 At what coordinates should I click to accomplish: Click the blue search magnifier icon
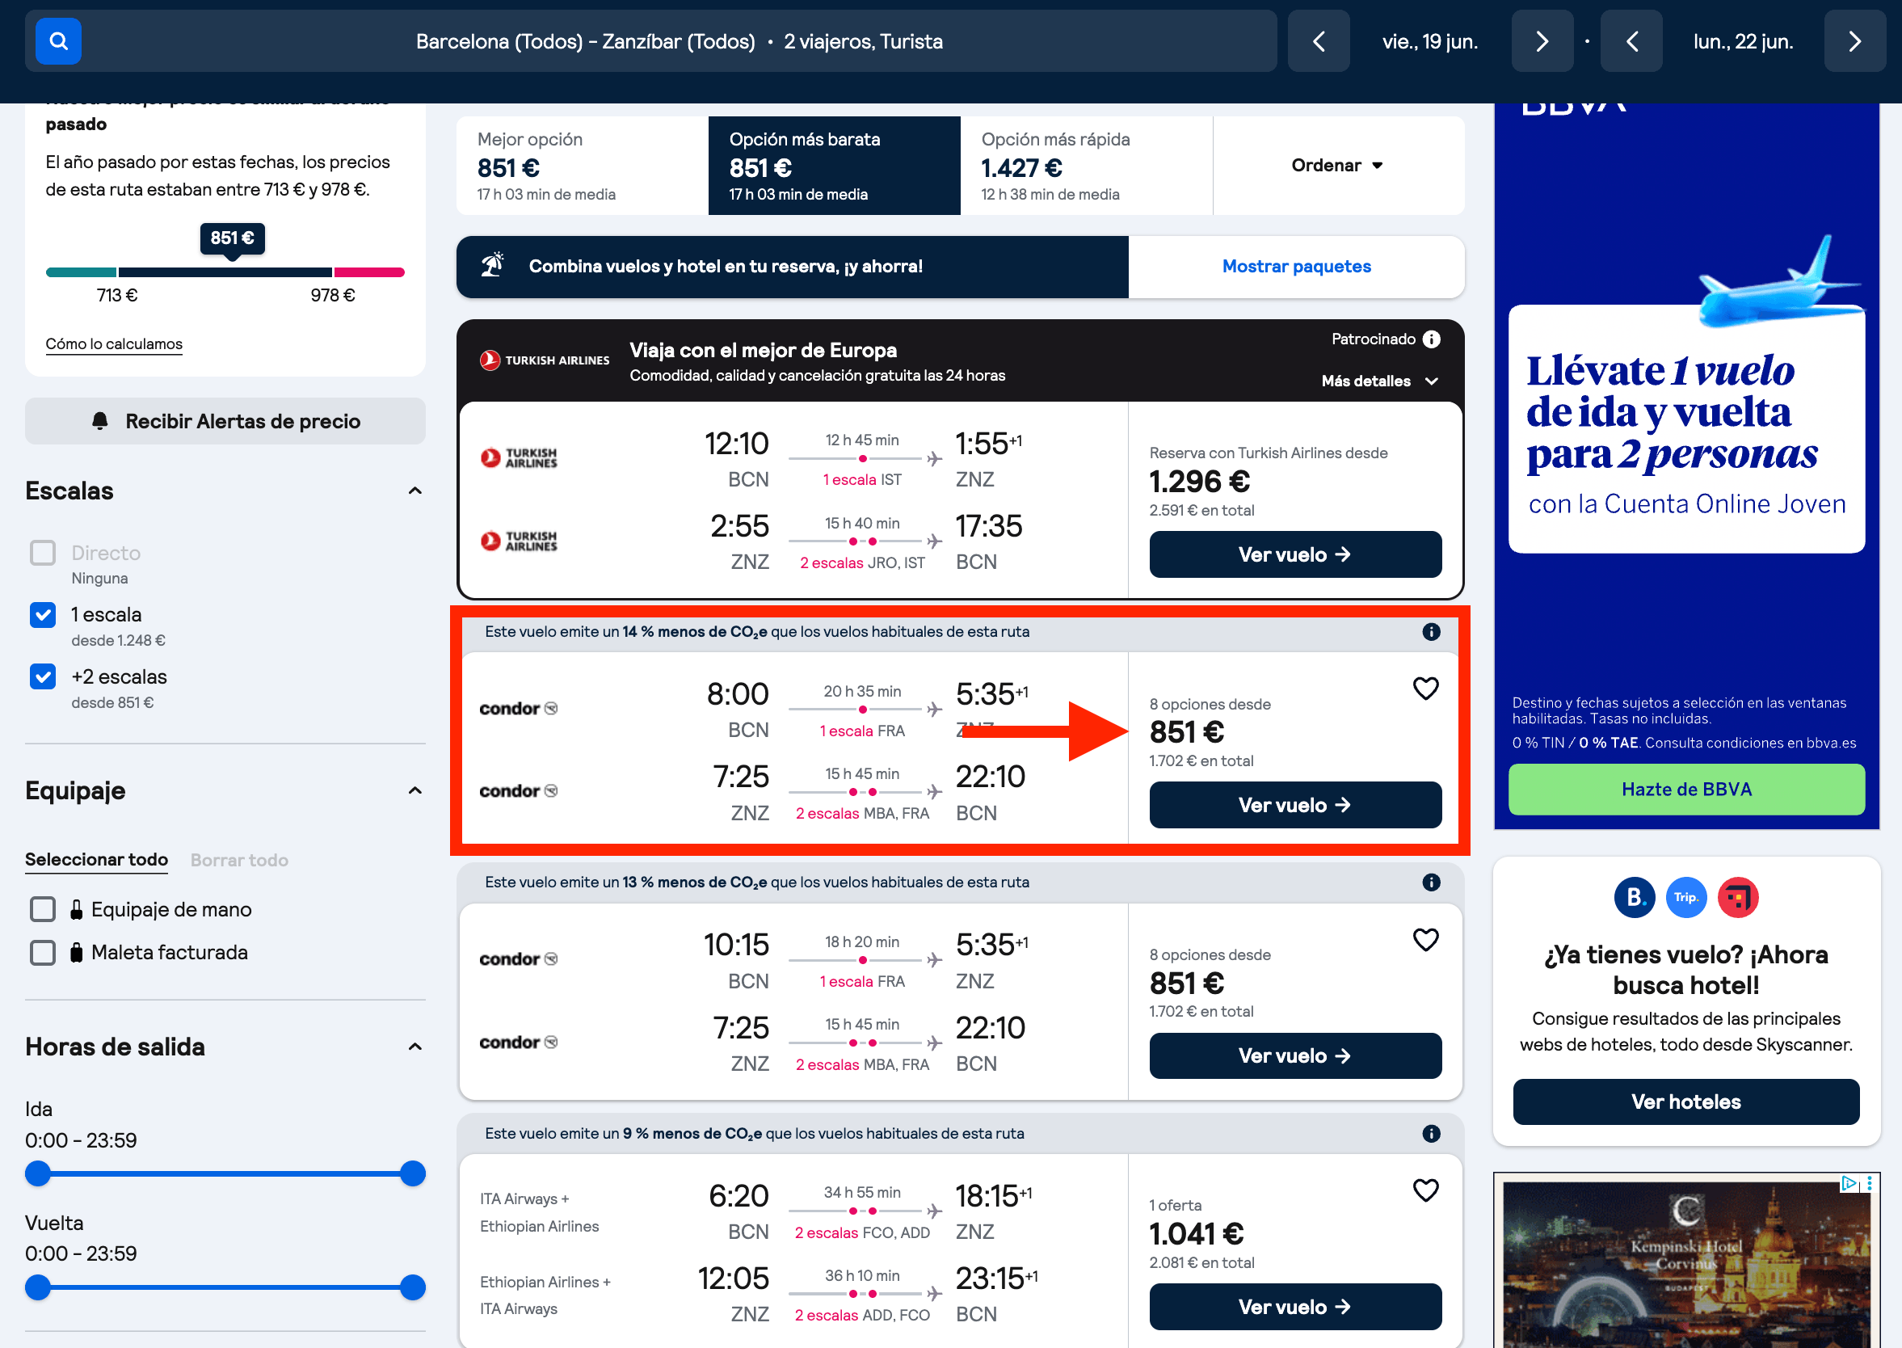click(x=58, y=40)
